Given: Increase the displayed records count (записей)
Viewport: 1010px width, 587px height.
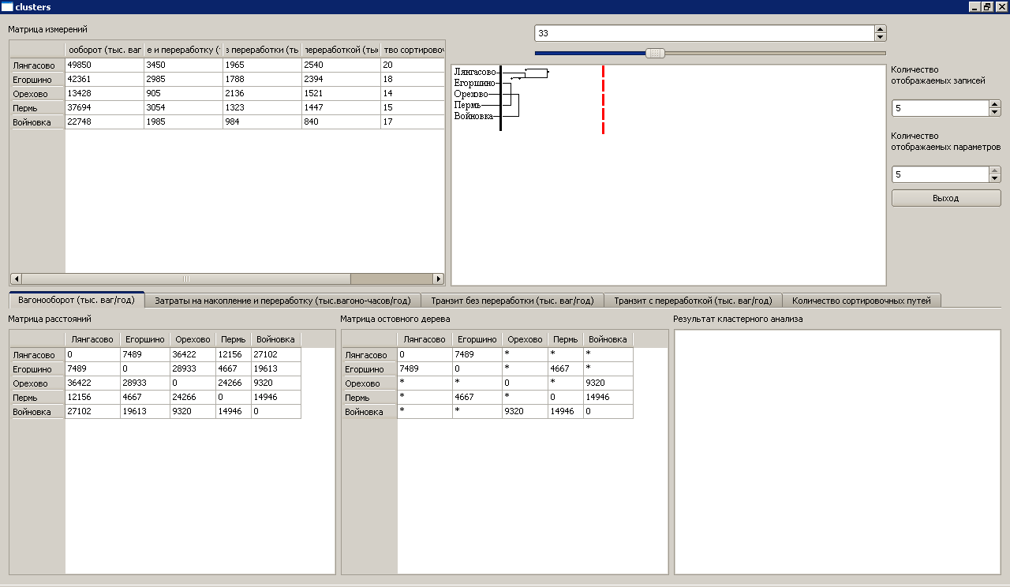Looking at the screenshot, I should [994, 104].
